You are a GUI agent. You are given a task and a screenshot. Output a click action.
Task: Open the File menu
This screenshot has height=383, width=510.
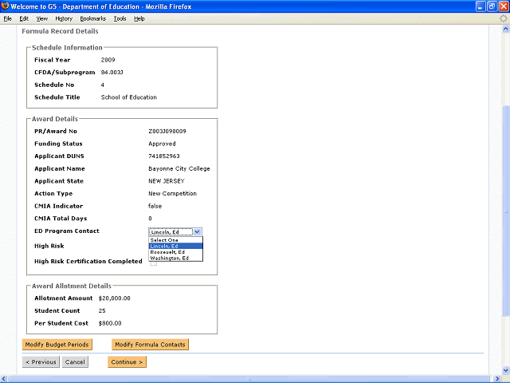(7, 19)
